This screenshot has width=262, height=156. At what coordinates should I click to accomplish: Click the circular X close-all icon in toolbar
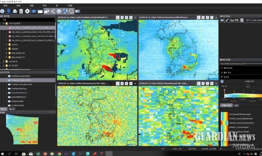click(x=2, y=11)
